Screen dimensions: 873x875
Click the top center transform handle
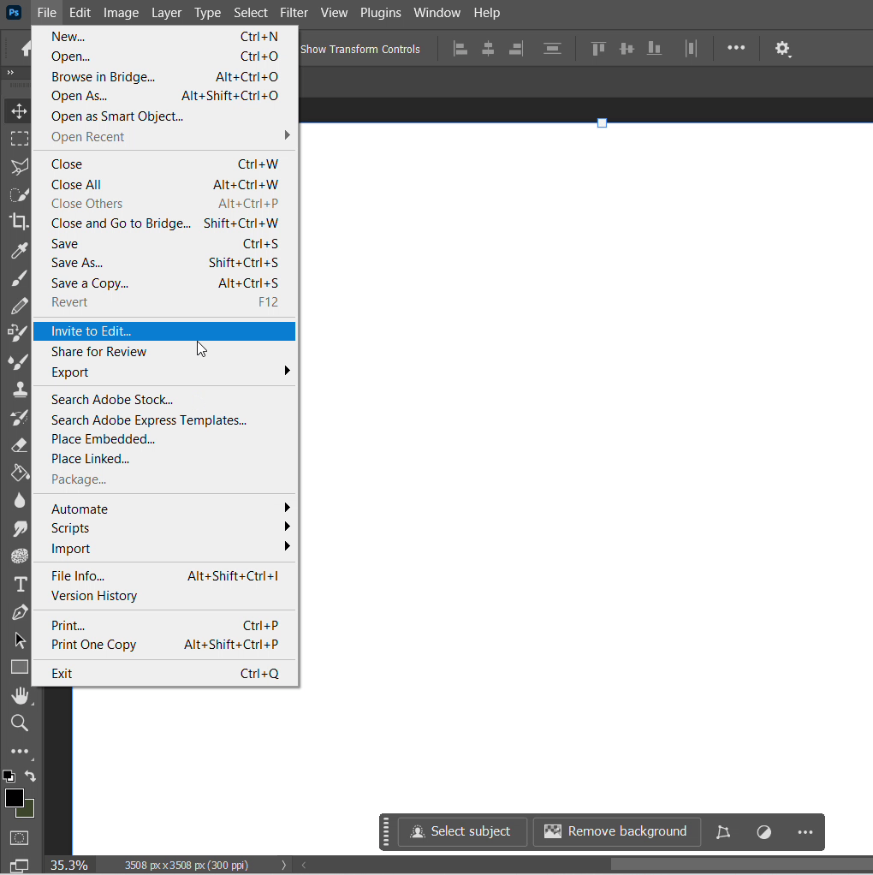coord(602,122)
